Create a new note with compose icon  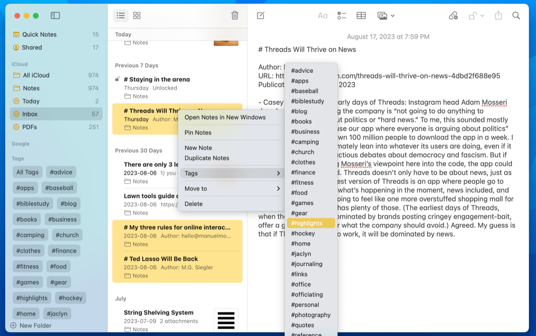pyautogui.click(x=261, y=16)
